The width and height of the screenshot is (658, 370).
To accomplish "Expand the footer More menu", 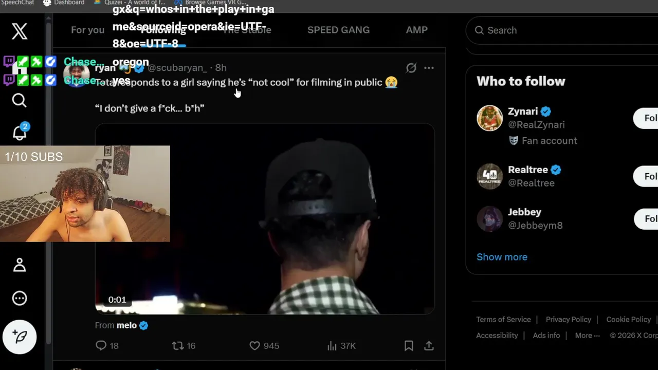I will [587, 336].
